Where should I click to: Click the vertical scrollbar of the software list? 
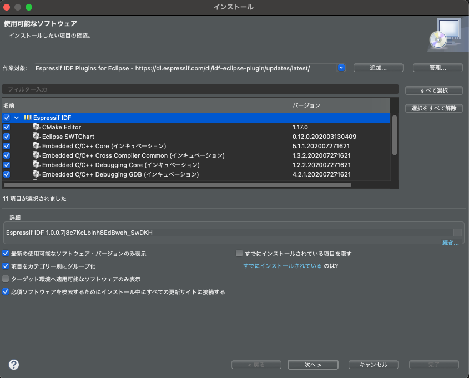395,136
